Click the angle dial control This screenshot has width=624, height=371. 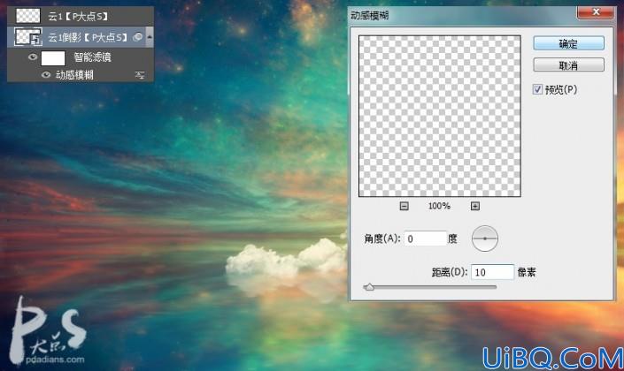pyautogui.click(x=485, y=238)
